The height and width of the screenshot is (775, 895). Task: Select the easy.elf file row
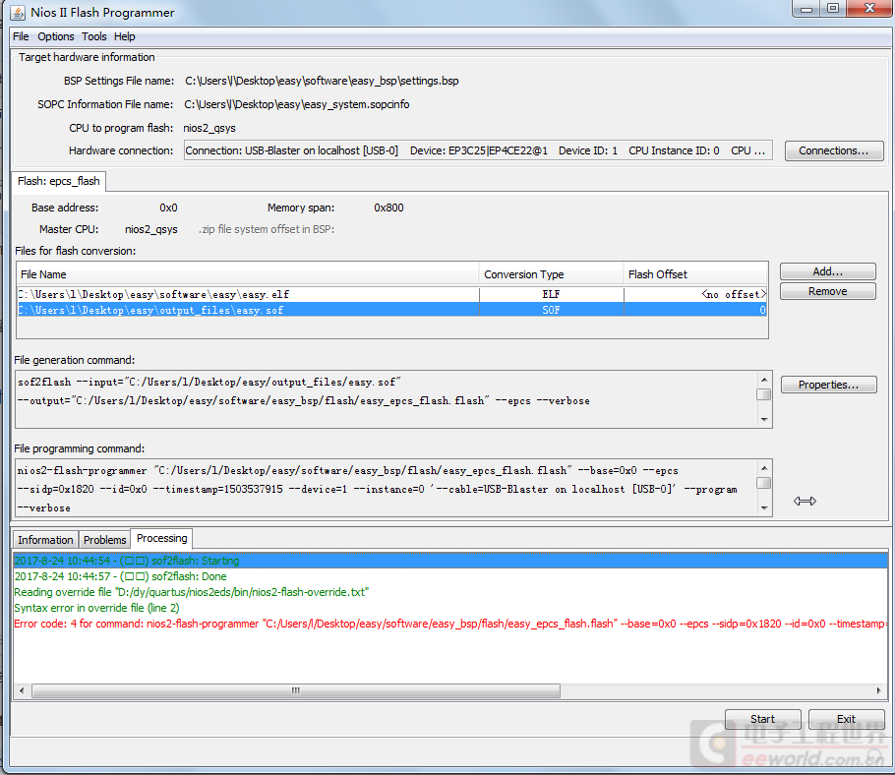(391, 294)
